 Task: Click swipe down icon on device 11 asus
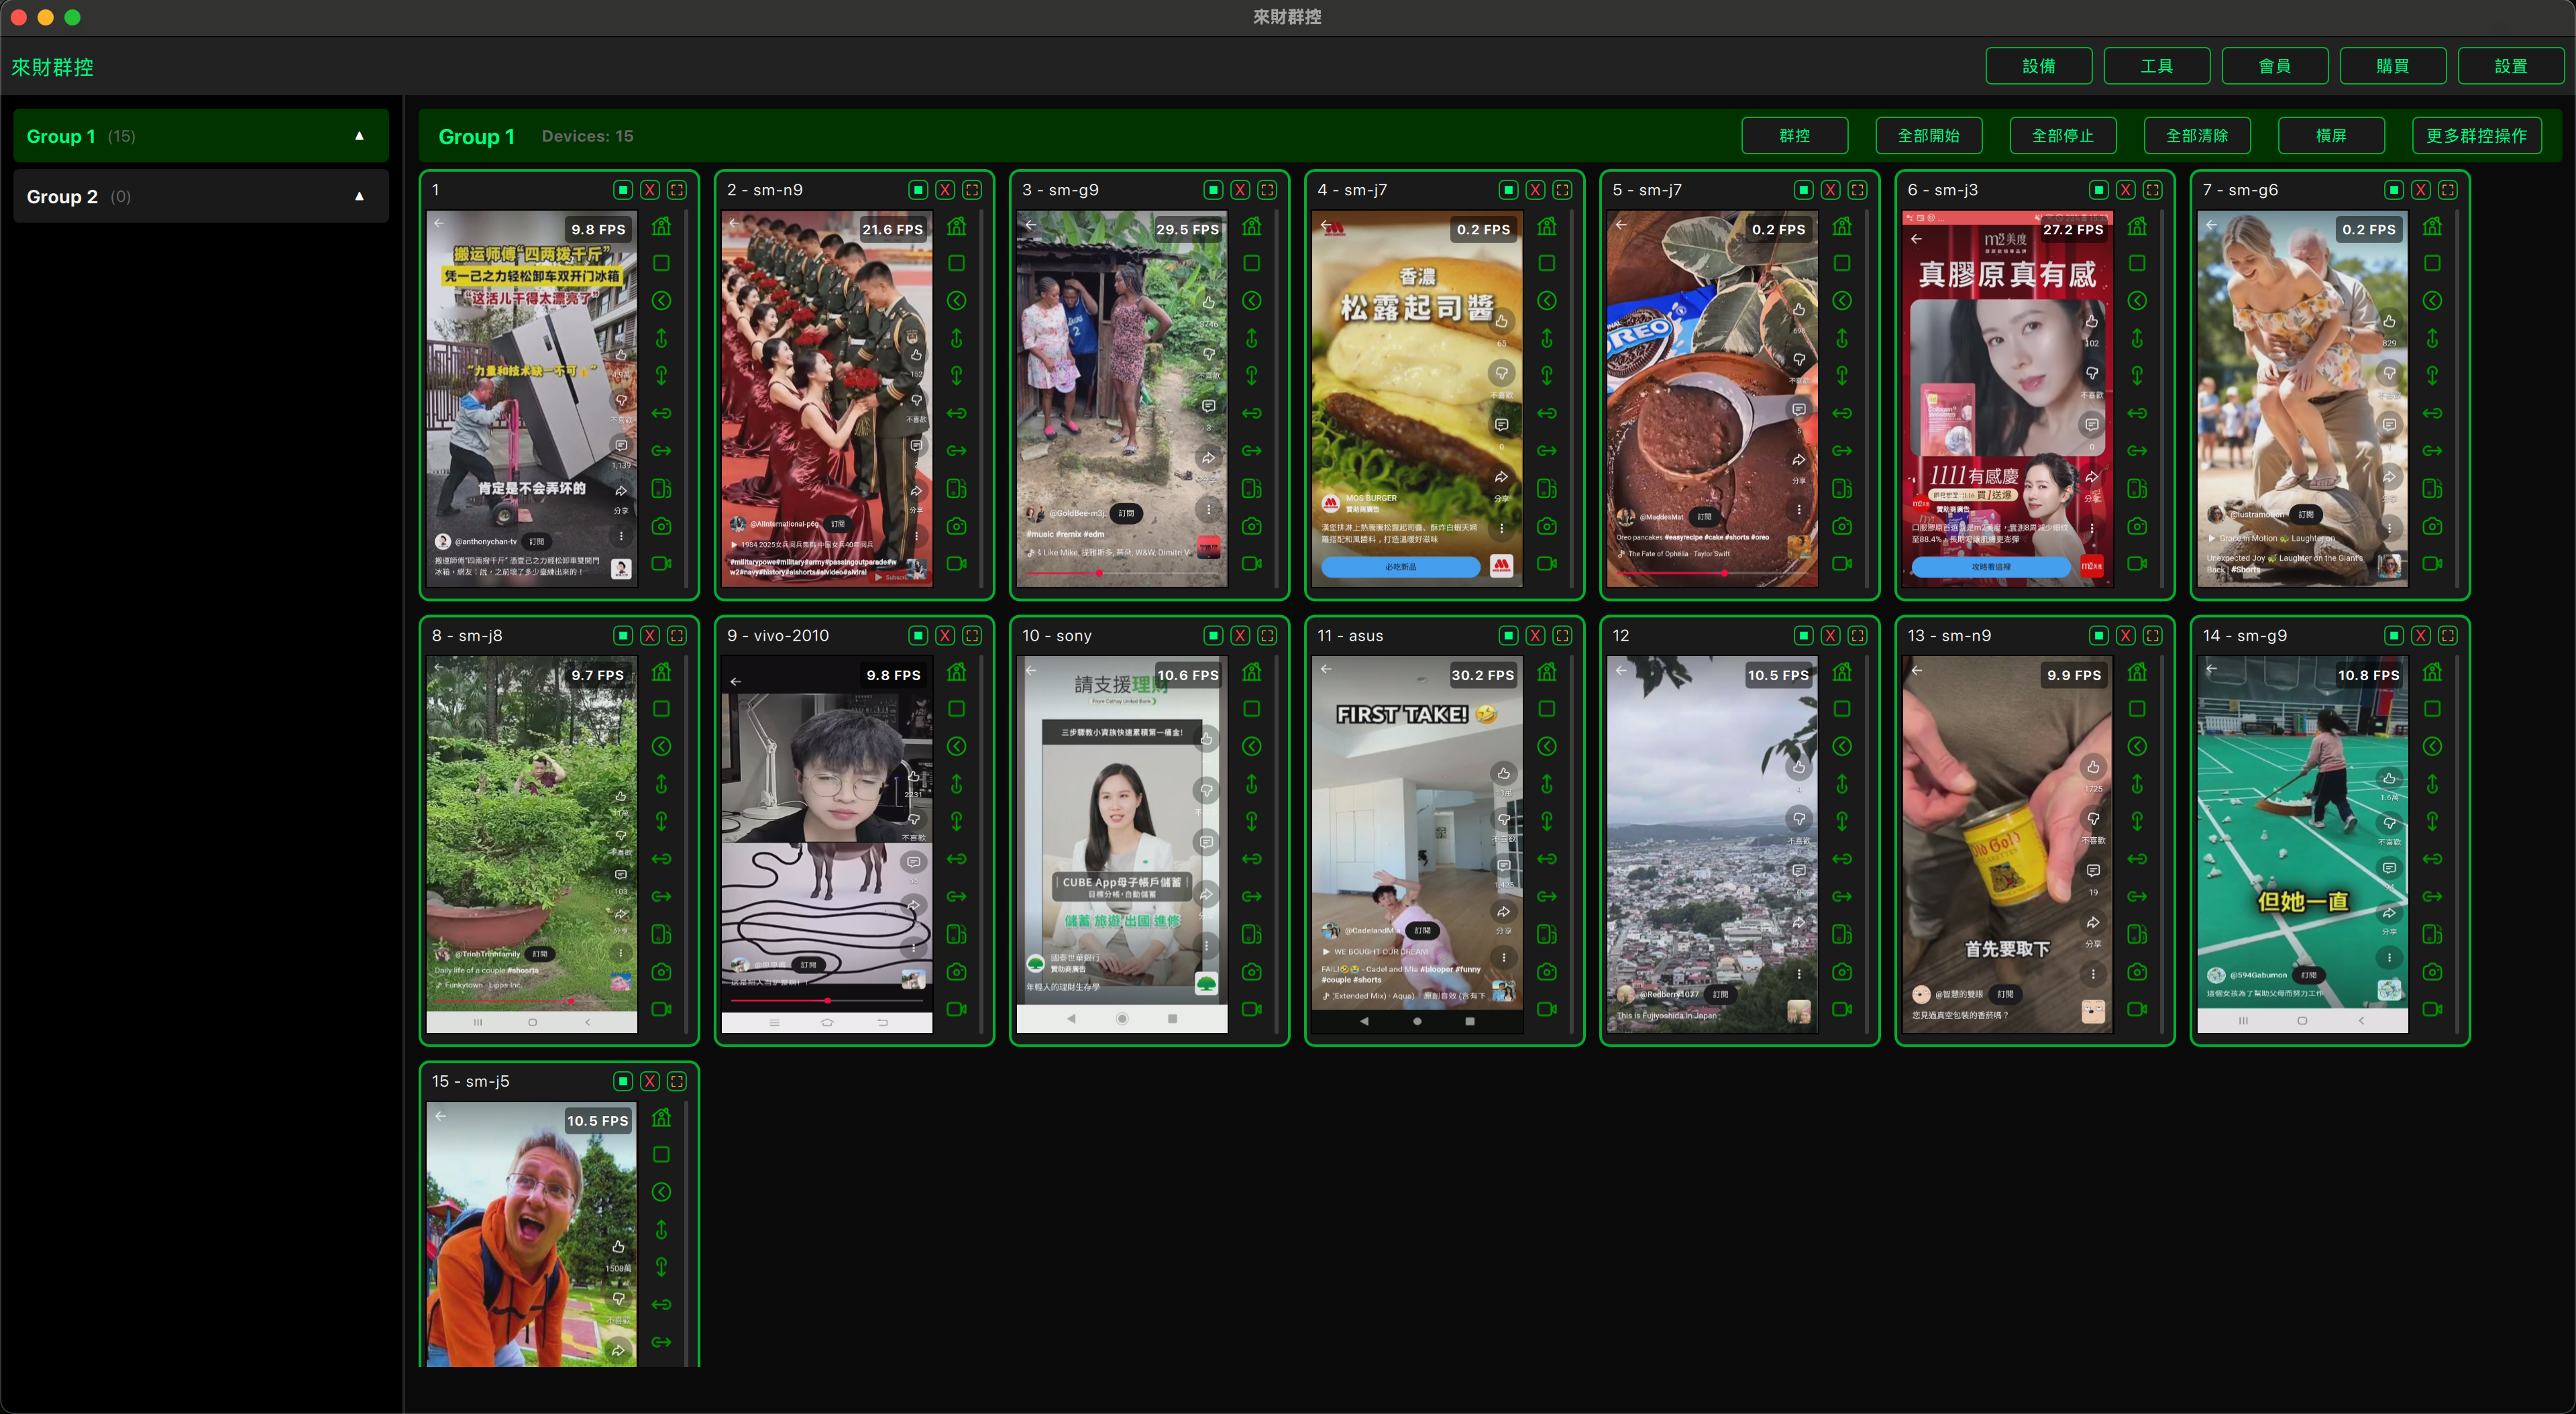pyautogui.click(x=1546, y=822)
